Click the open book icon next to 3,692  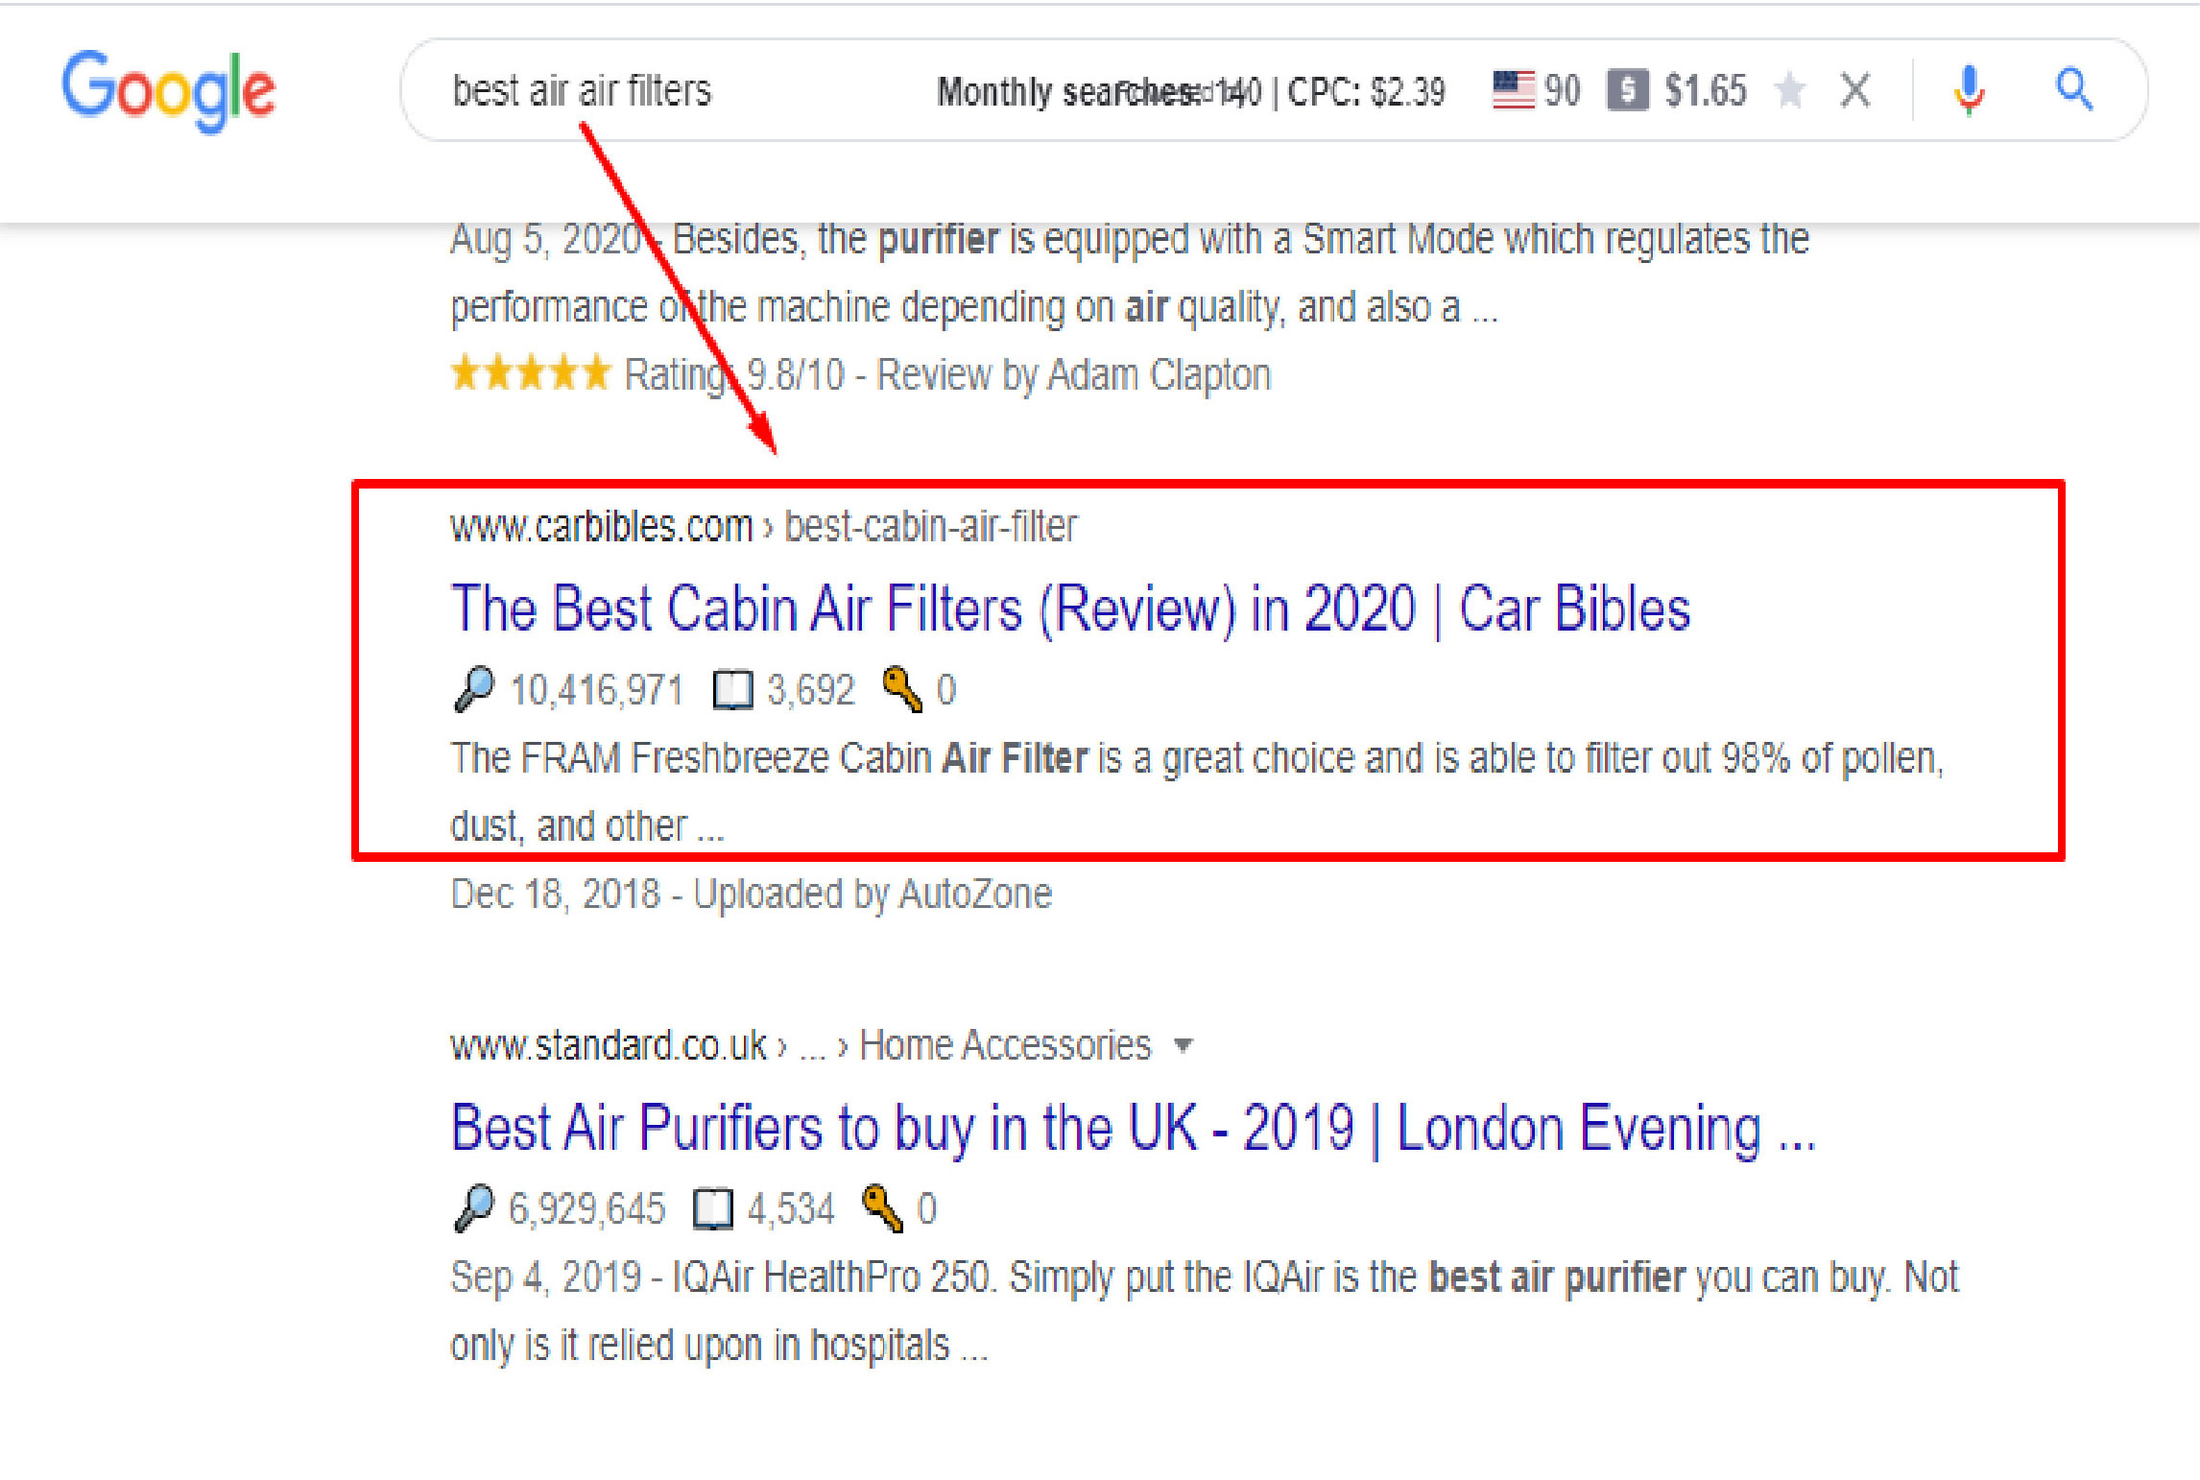pyautogui.click(x=731, y=687)
